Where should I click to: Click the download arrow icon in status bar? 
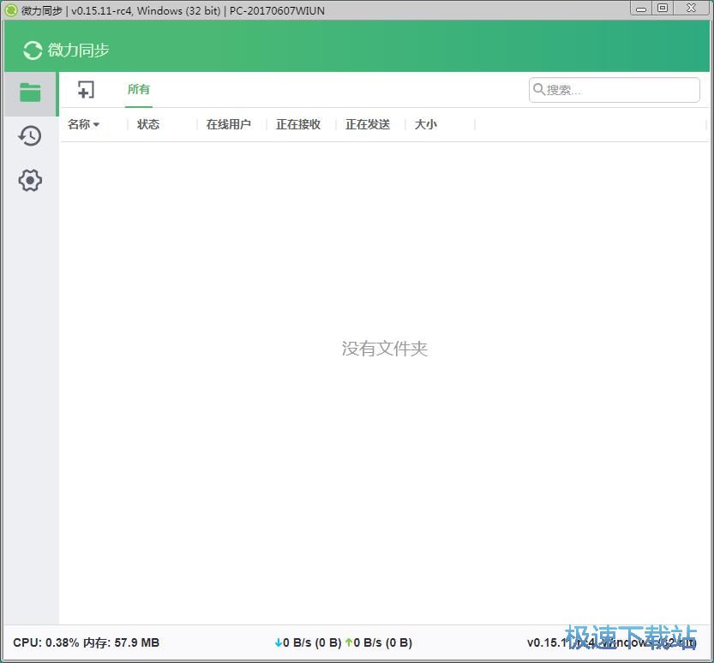[279, 642]
